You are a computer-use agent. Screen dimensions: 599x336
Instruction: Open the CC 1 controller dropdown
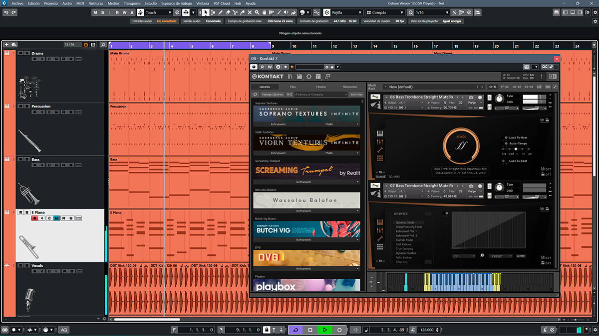tap(465, 256)
